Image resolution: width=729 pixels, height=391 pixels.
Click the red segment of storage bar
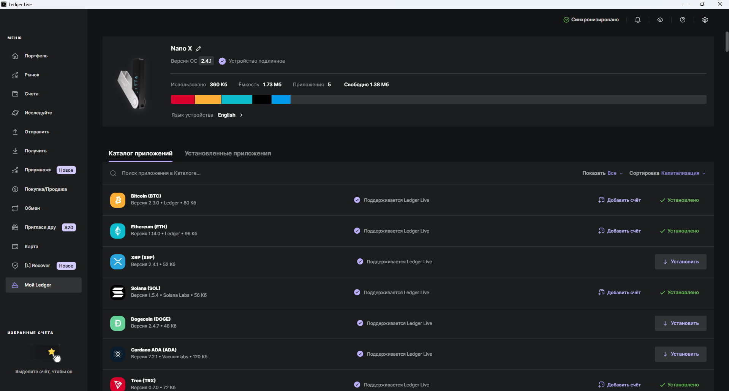[183, 100]
